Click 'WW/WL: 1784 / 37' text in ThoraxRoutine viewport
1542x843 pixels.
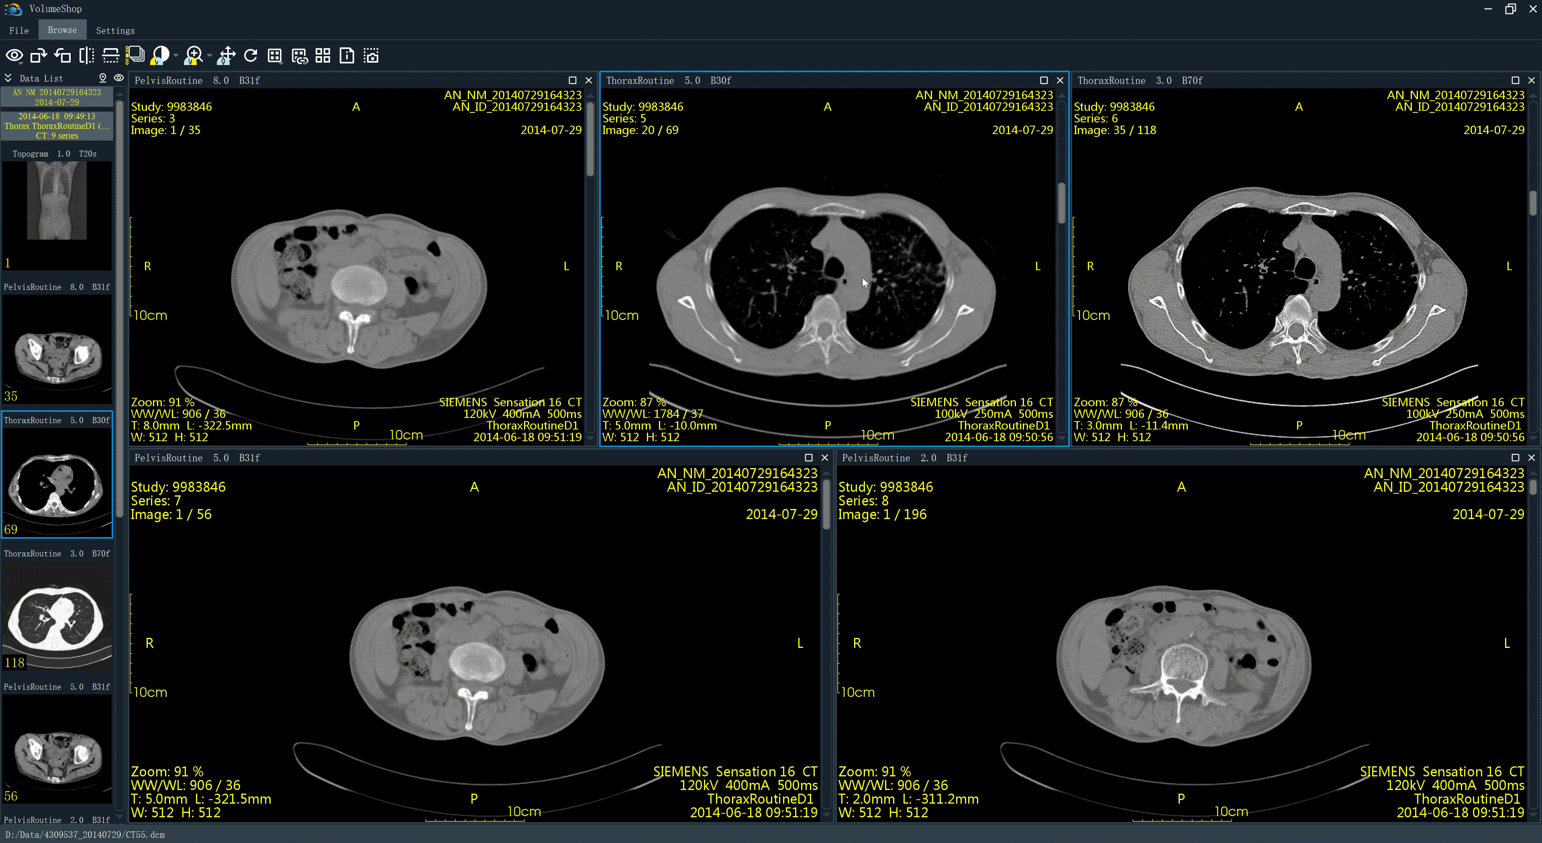[653, 413]
